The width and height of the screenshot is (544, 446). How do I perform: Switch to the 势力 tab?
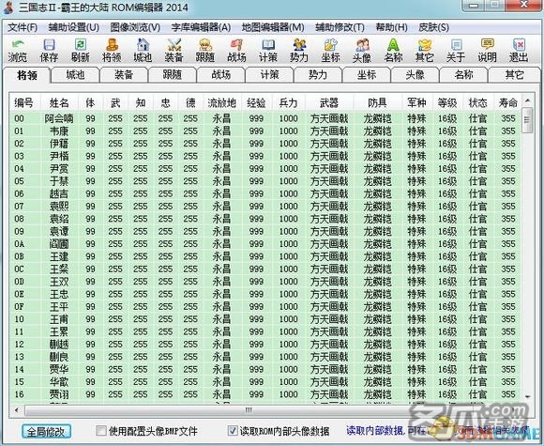click(318, 75)
